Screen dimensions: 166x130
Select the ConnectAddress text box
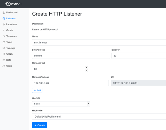tap(70, 83)
